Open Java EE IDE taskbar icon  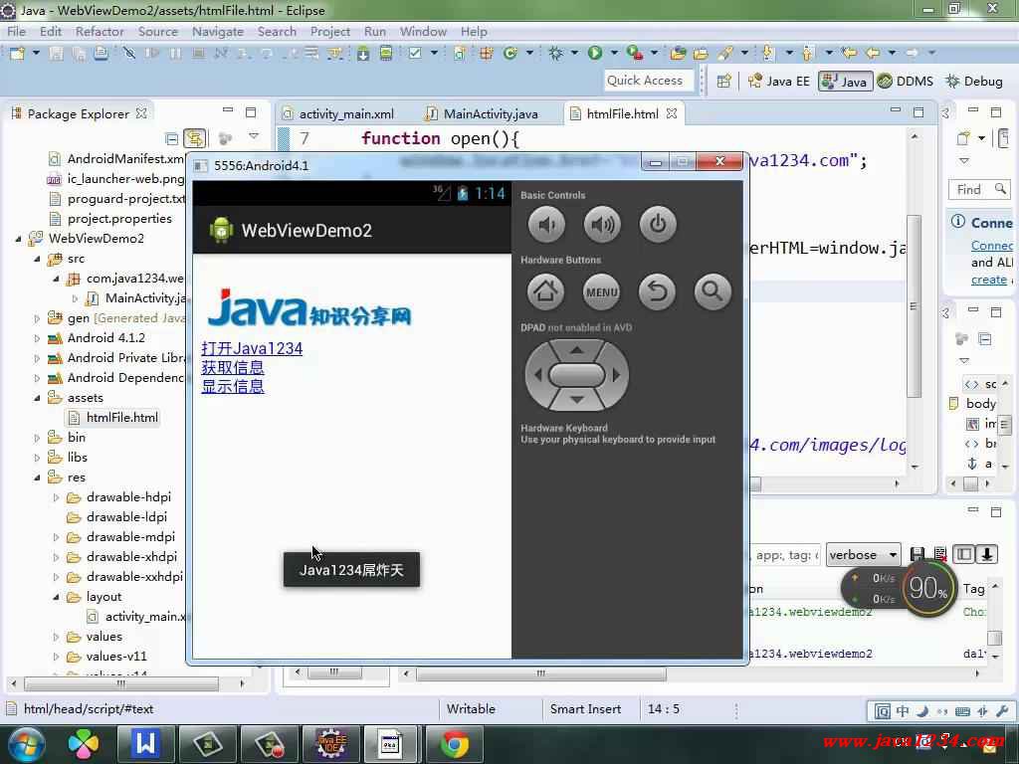point(330,744)
